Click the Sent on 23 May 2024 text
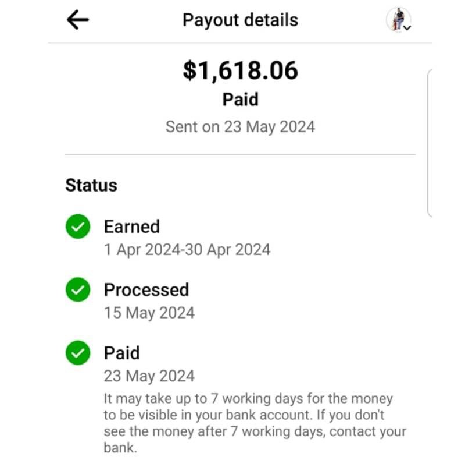The image size is (465, 467). point(240,127)
